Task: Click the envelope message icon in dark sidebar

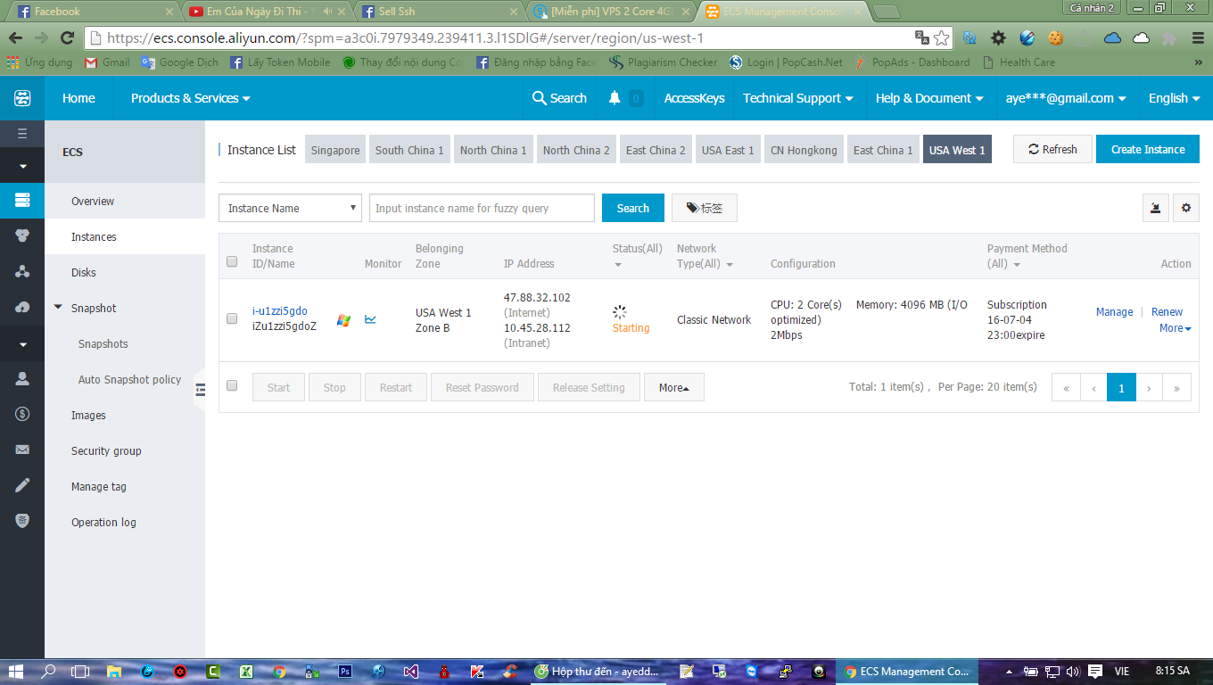Action: click(x=22, y=450)
